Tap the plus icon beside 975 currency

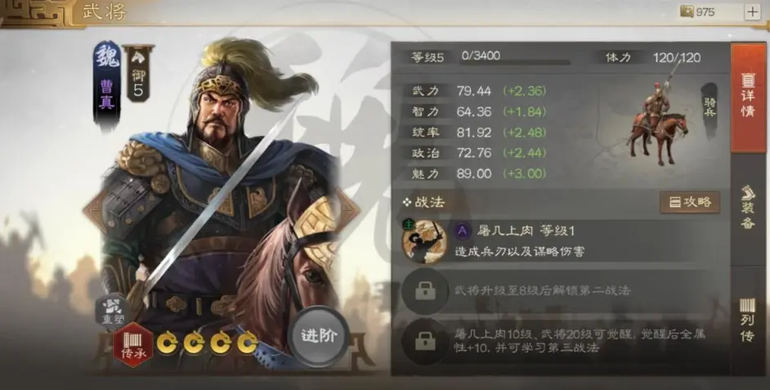coord(752,11)
